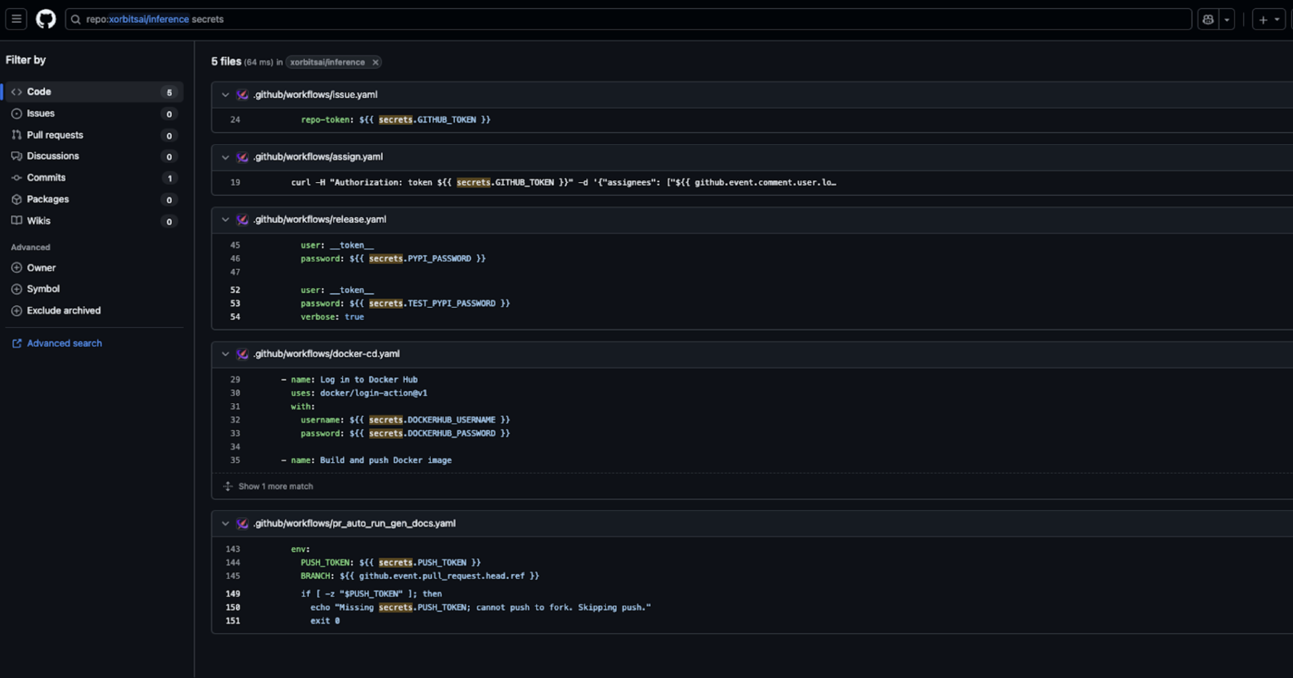This screenshot has width=1293, height=678.
Task: Open the create-new dropdown arrow
Action: [x=1277, y=20]
